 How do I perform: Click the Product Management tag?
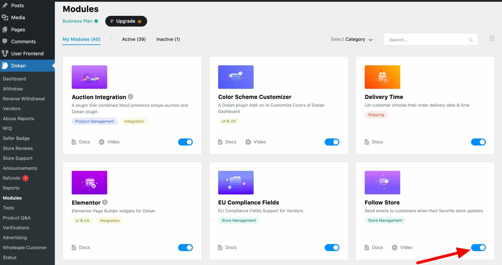tap(94, 121)
